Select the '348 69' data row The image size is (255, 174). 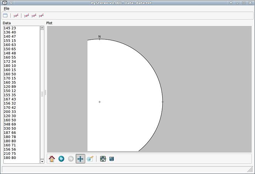pos(22,124)
